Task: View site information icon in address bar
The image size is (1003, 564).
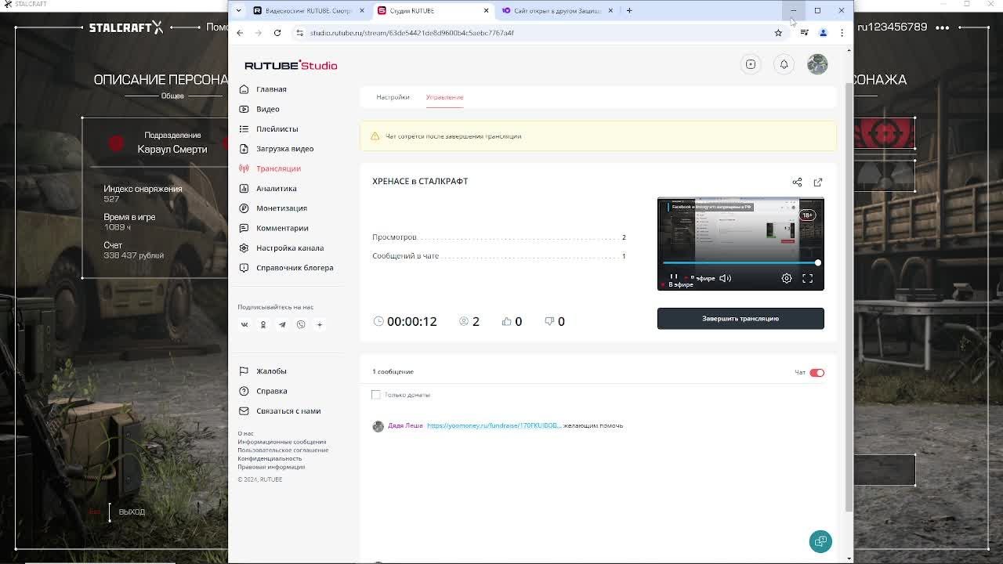Action: click(299, 33)
